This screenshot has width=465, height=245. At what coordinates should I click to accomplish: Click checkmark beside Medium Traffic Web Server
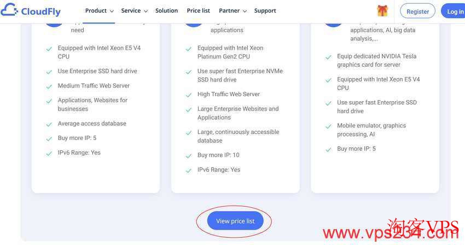coord(49,86)
